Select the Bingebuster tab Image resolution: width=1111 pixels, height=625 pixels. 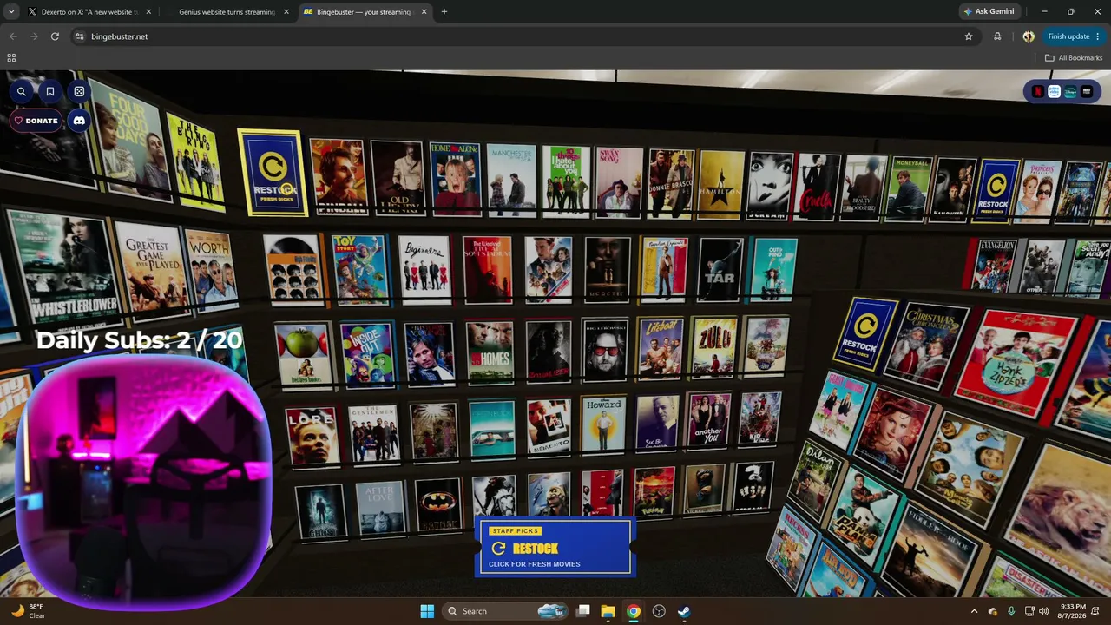365,12
